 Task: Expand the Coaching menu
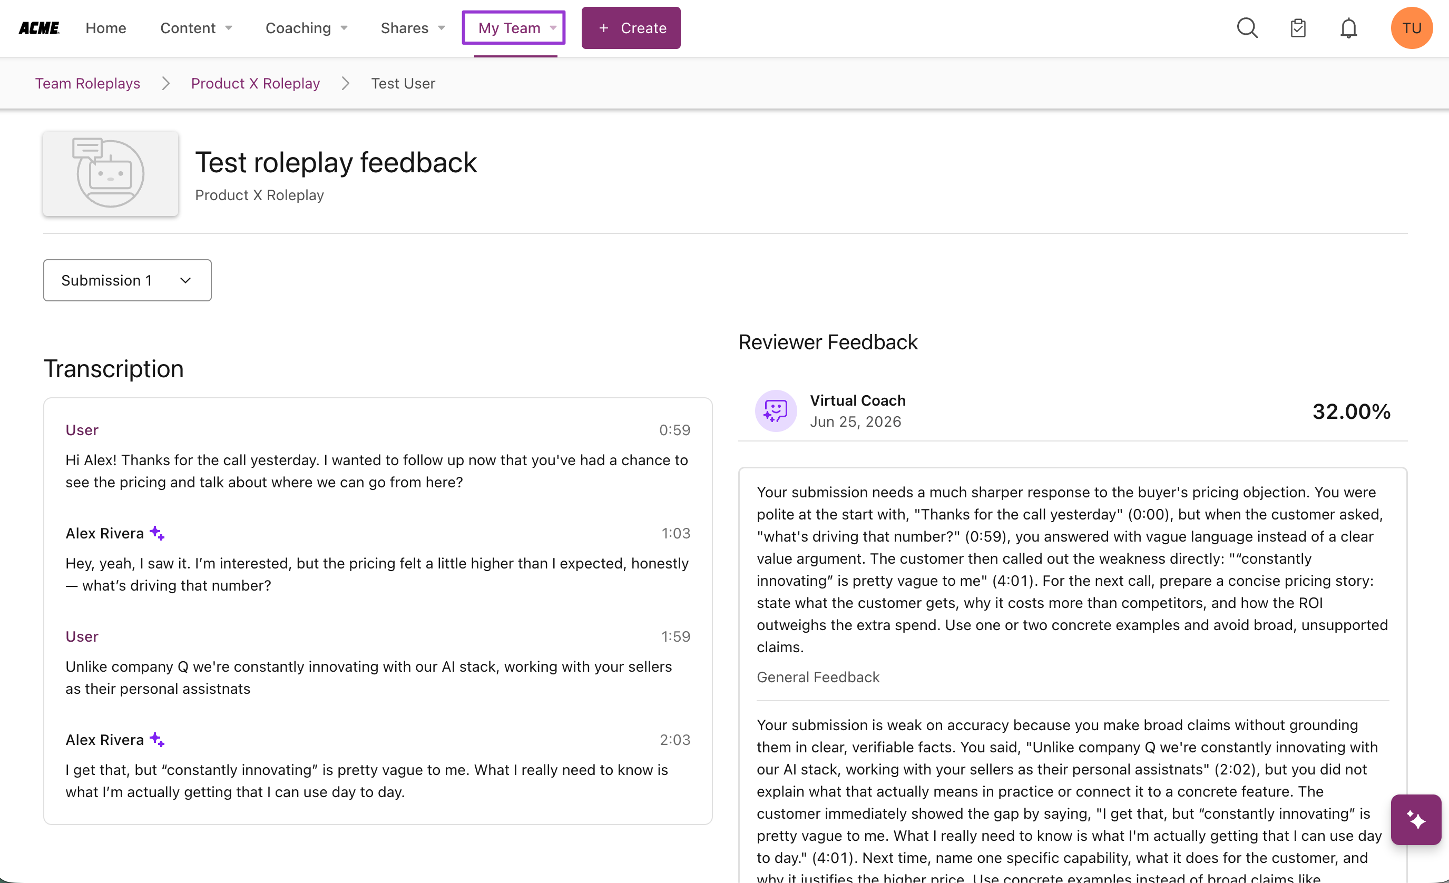306,27
